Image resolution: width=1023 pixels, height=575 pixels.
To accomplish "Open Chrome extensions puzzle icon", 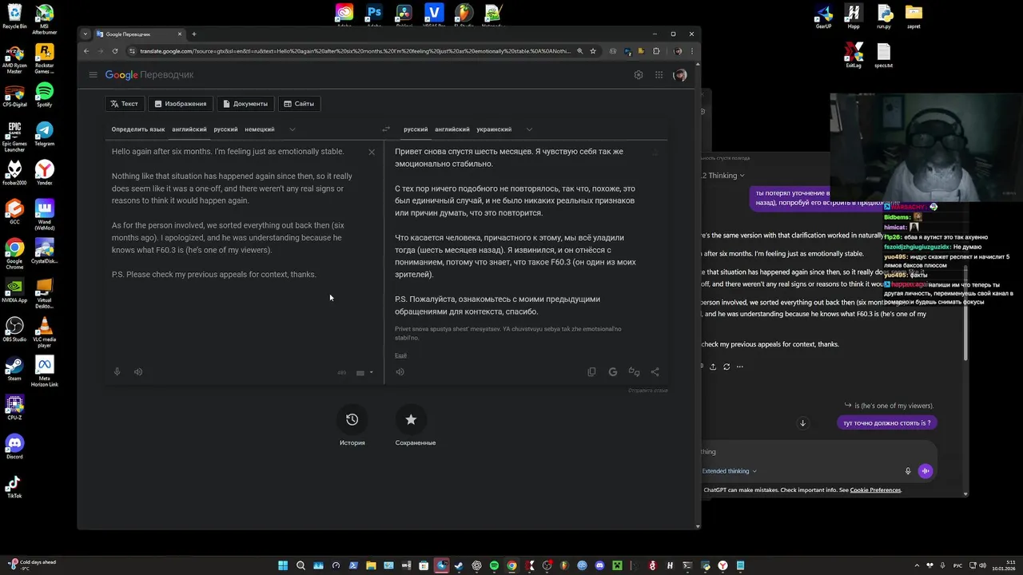I will click(x=657, y=51).
